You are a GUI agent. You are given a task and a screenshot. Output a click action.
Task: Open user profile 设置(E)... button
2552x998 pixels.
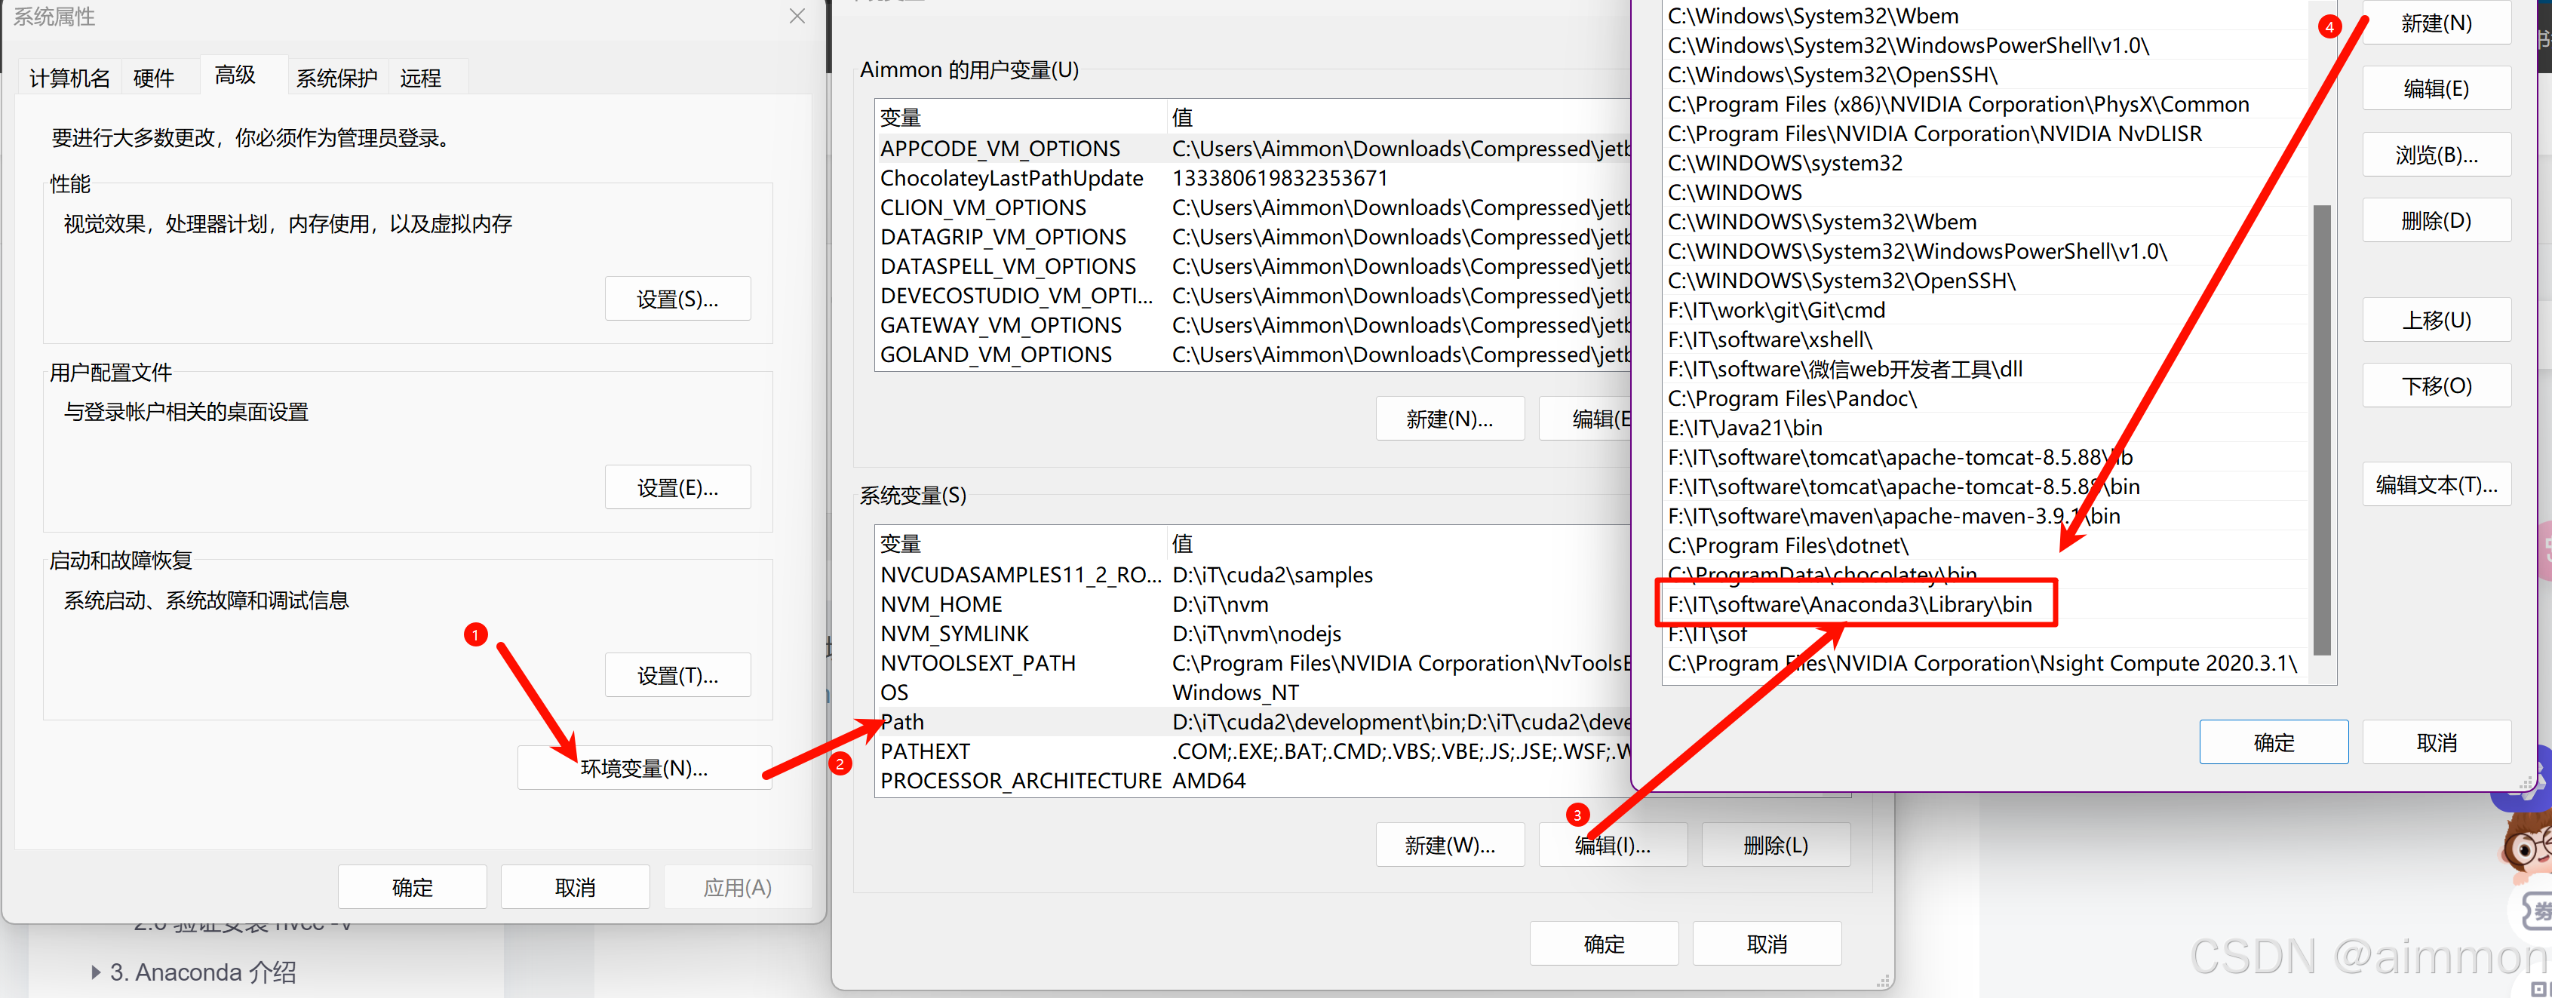(677, 487)
